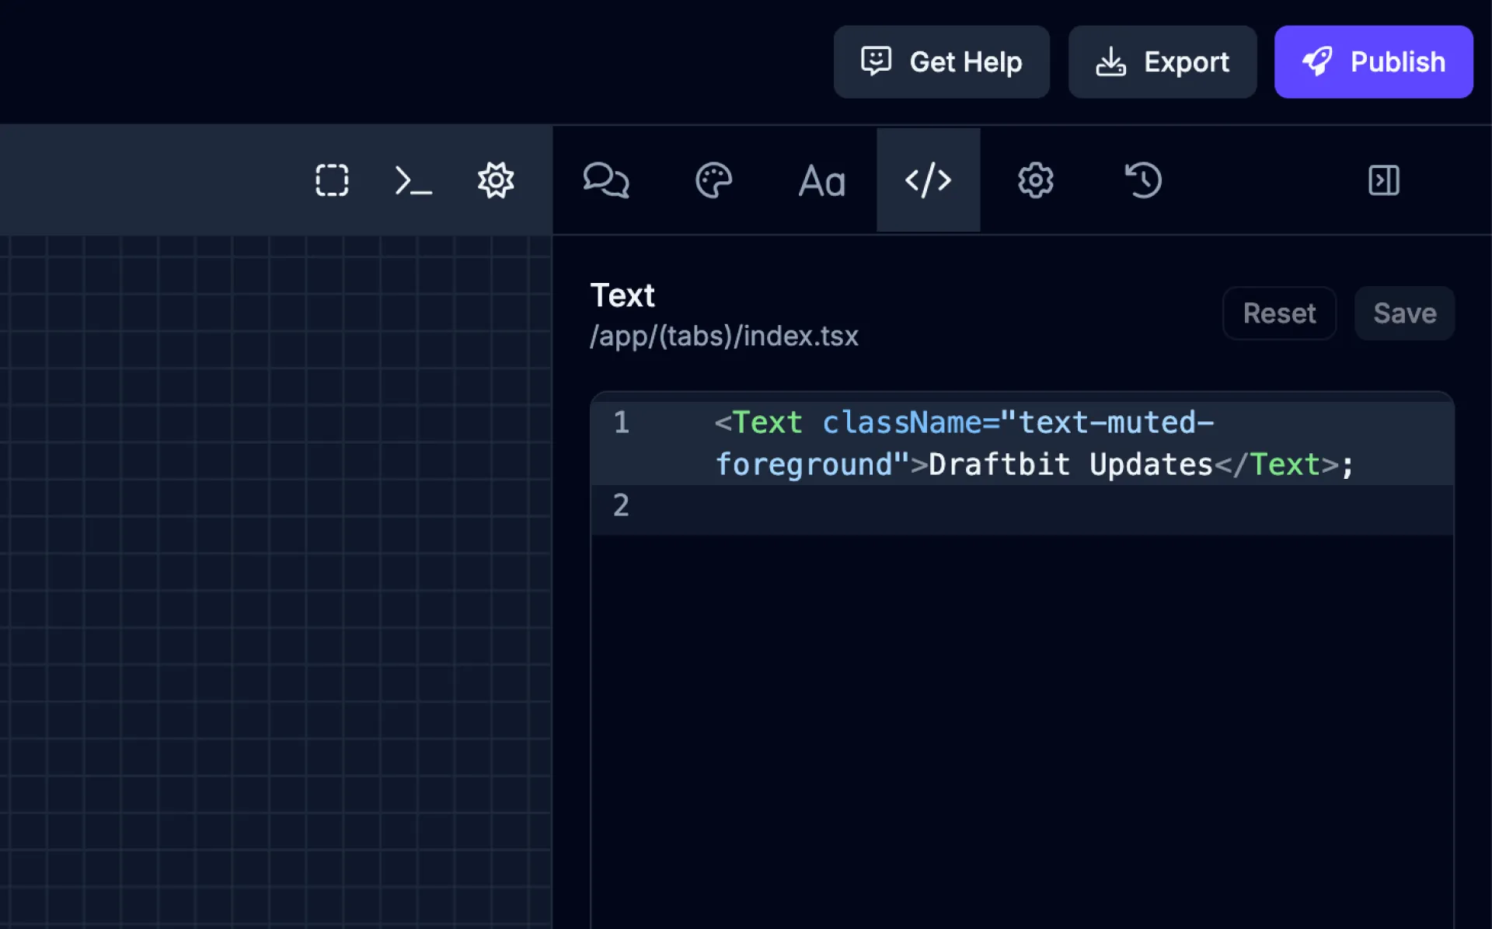
Task: Collapse the right sidebar panel
Action: click(1383, 180)
